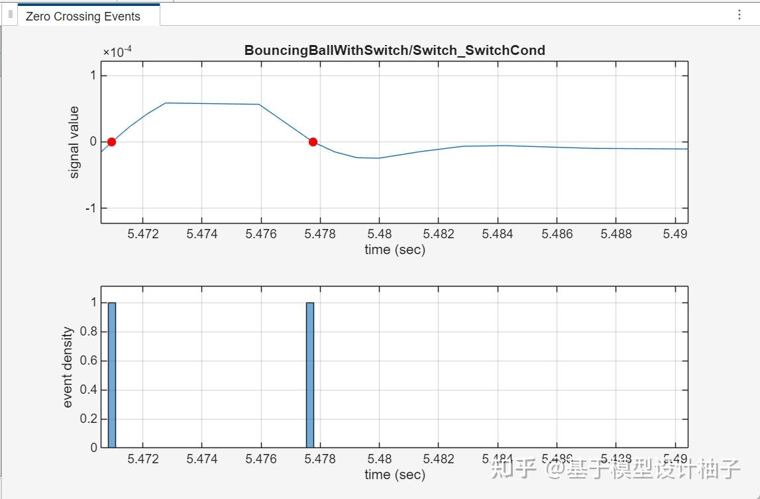The height and width of the screenshot is (499, 760).
Task: Click the 'event density' y-axis label
Action: [68, 367]
